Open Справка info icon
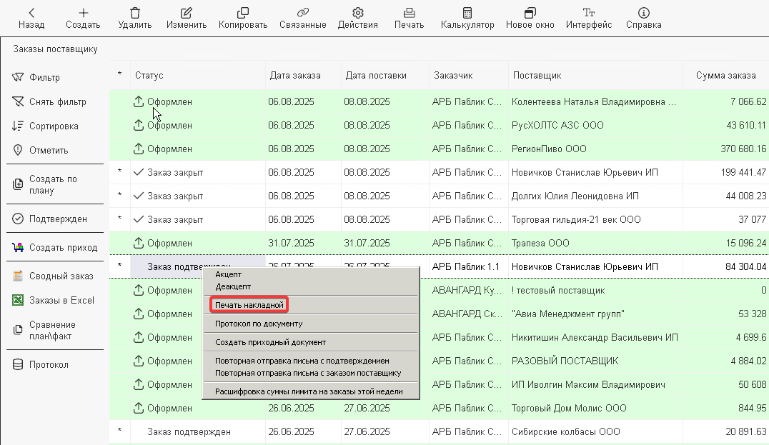Screen dimensions: 769x445 tap(643, 13)
